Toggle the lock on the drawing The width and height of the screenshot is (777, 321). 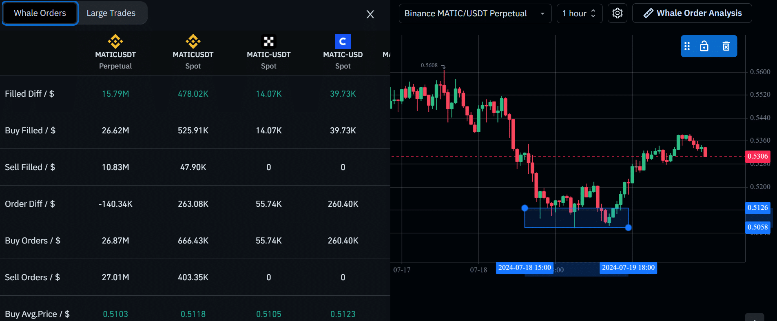point(704,46)
